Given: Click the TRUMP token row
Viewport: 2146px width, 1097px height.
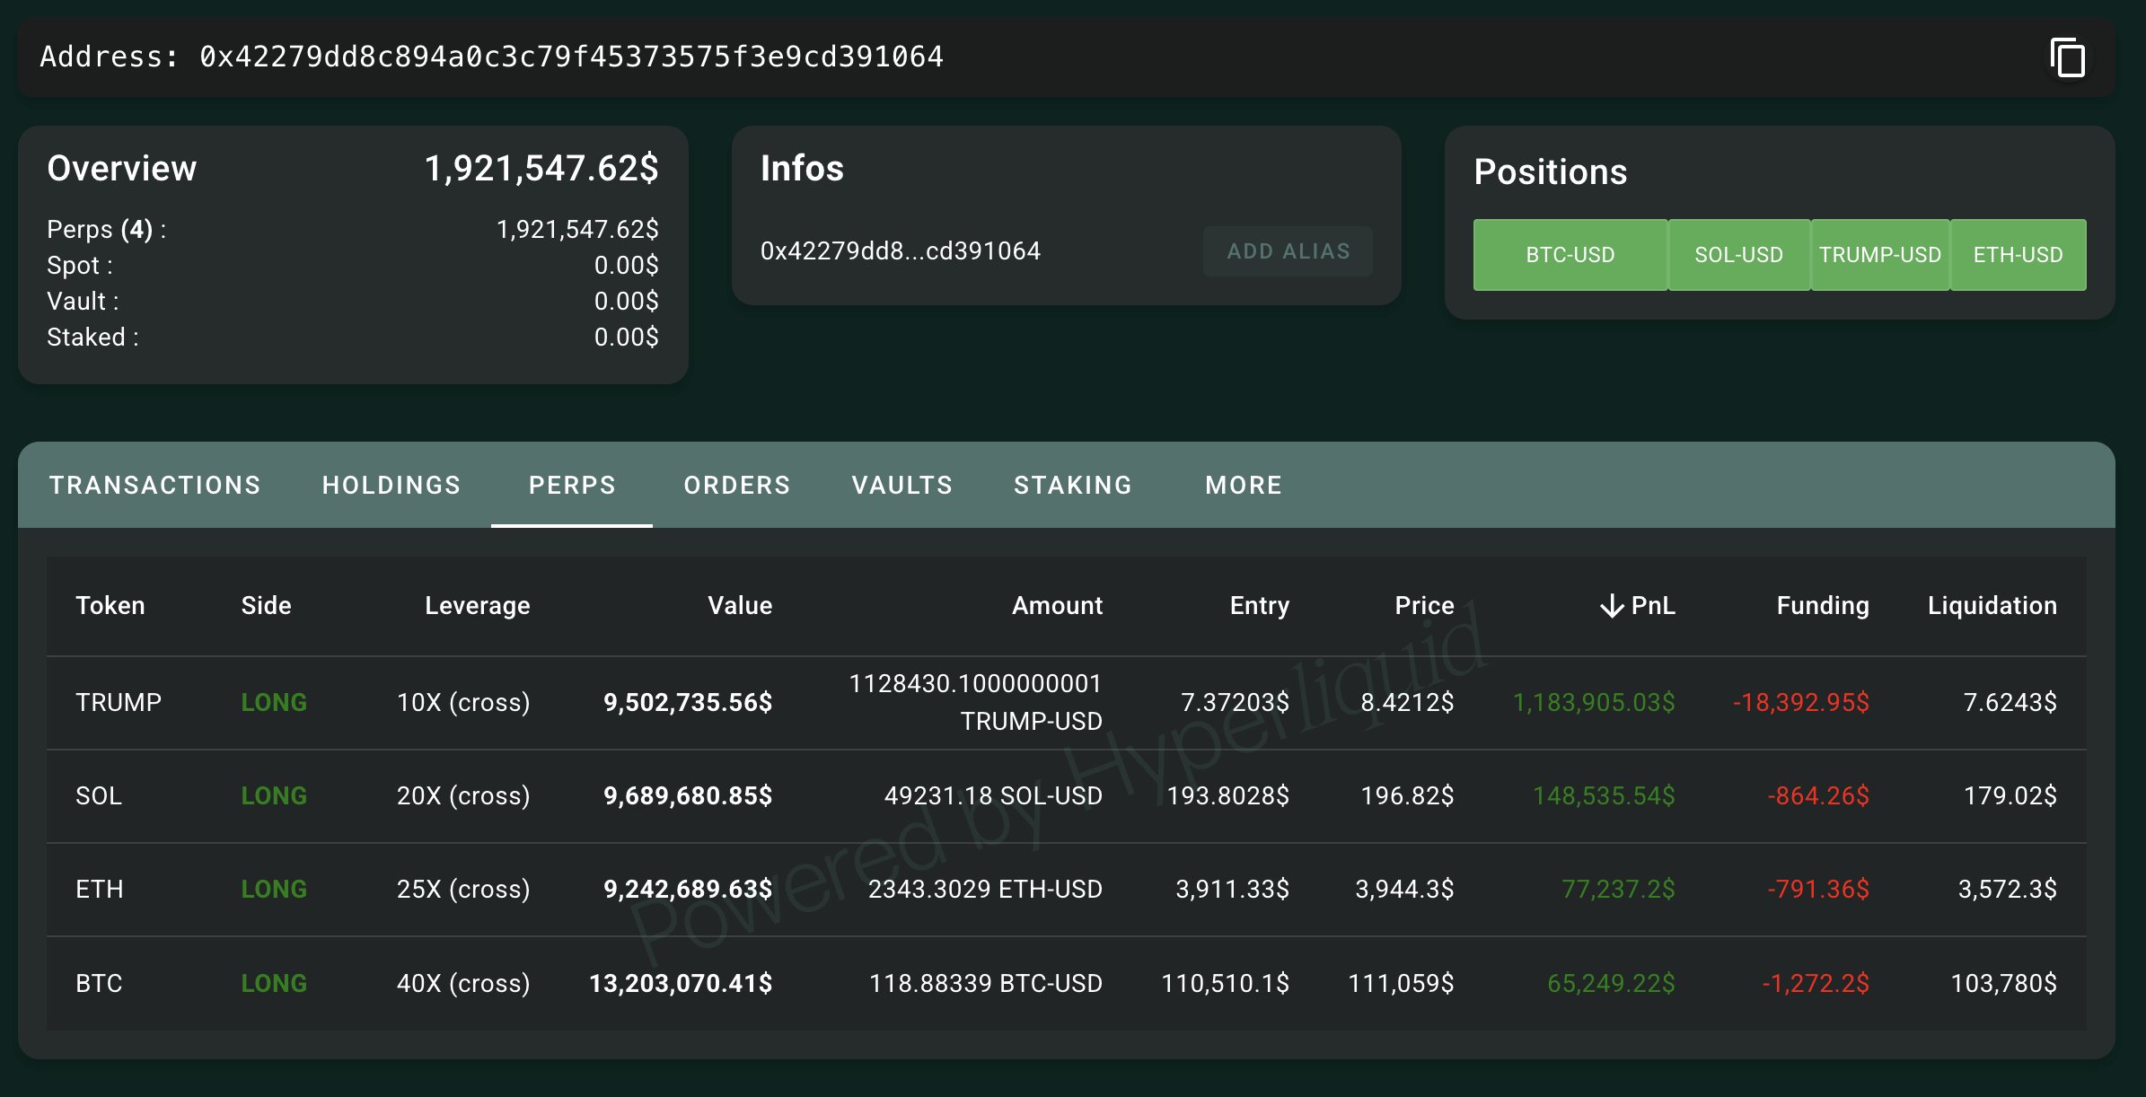Looking at the screenshot, I should click(x=119, y=703).
